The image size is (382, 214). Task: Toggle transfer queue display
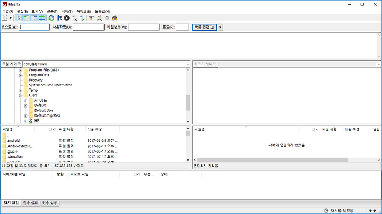[x=42, y=18]
